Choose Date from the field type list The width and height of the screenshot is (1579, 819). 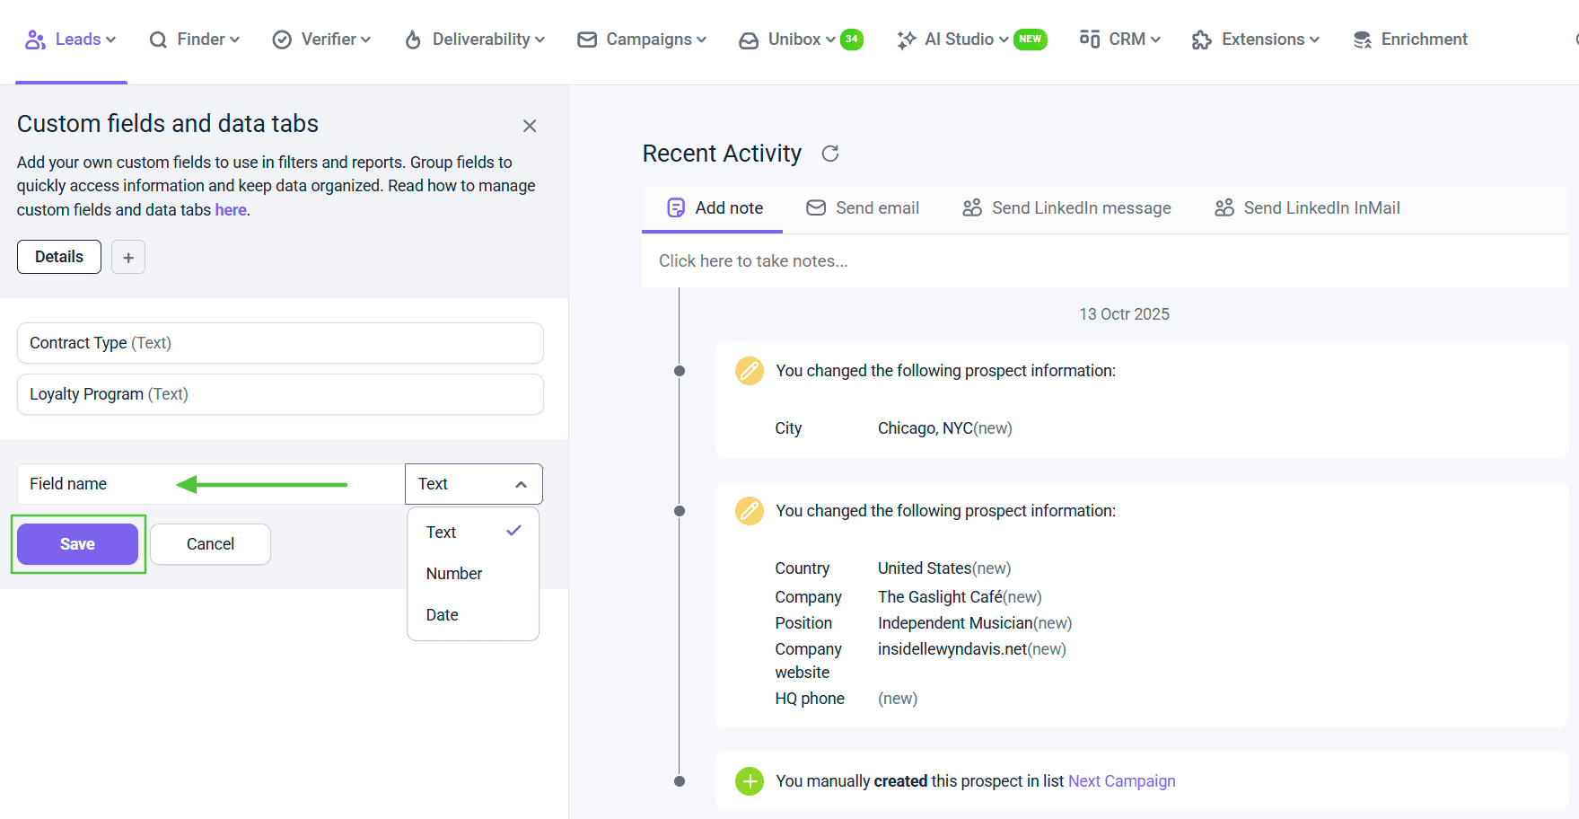[443, 615]
